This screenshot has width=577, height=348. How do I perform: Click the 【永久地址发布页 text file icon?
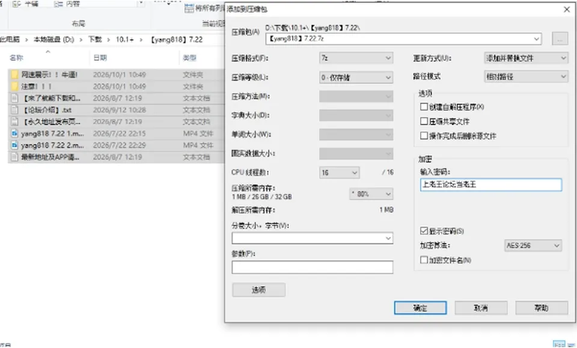coord(14,122)
